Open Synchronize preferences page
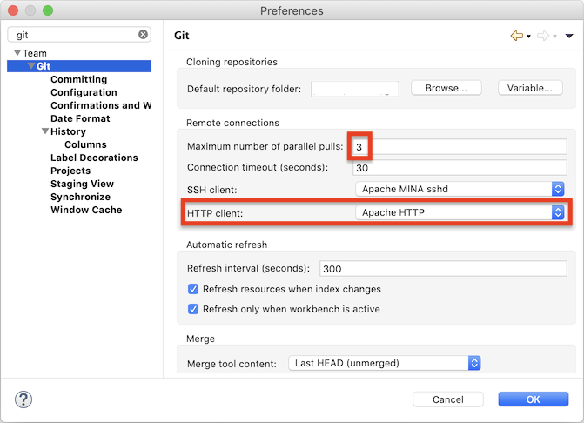The height and width of the screenshot is (423, 584). pos(80,197)
